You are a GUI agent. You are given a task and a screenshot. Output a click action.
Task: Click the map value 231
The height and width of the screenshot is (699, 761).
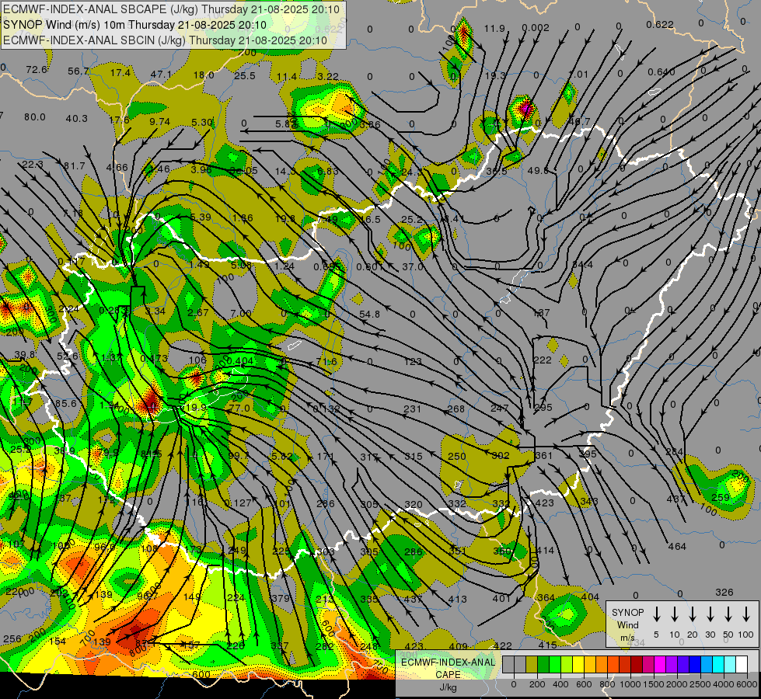tap(412, 409)
